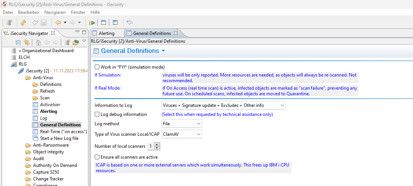Decrease Number of local scanners with down arrow
This screenshot has height=186, width=413.
[x=157, y=148]
